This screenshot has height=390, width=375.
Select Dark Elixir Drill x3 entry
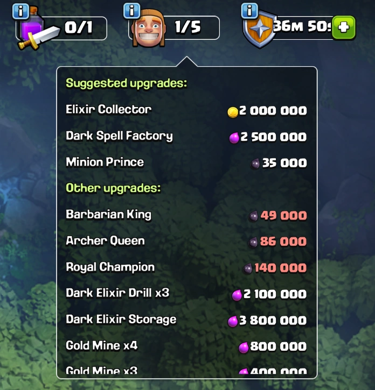[x=186, y=294]
